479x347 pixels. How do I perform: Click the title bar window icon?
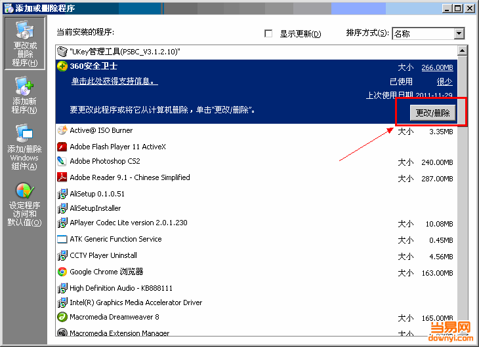click(x=9, y=8)
